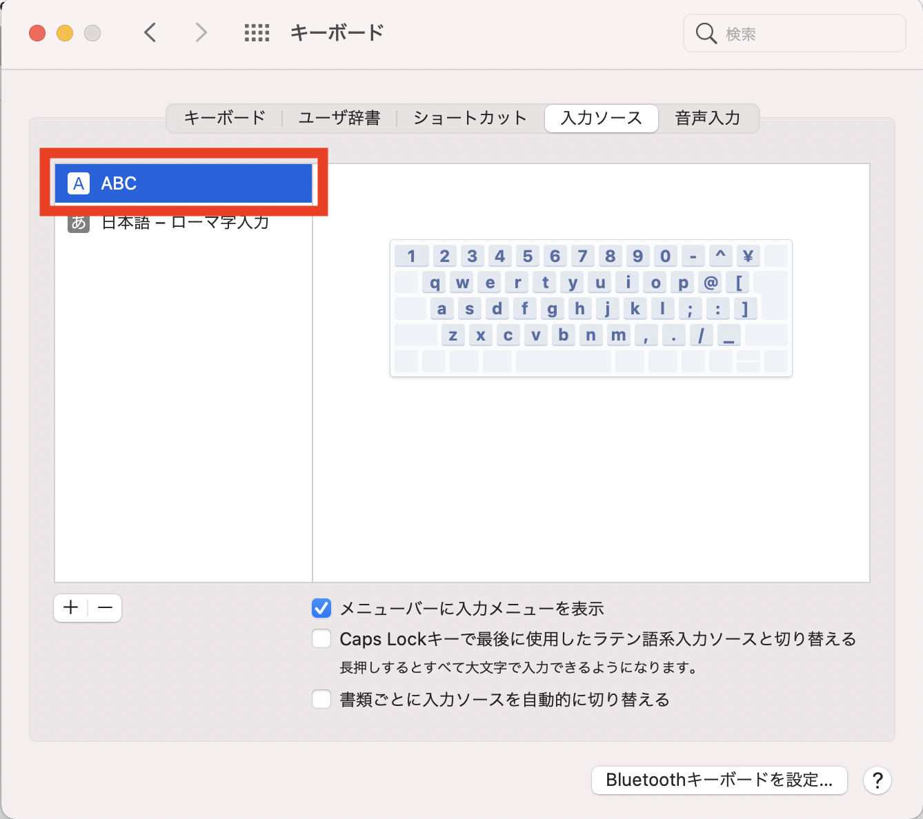
Task: Click the back navigation arrow
Action: 150,32
